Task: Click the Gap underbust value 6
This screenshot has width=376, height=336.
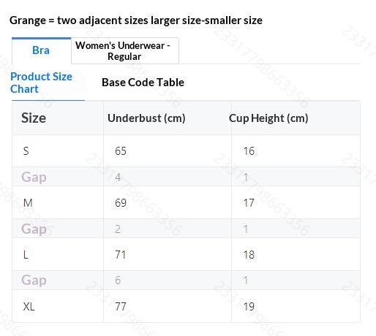Action: 118,280
